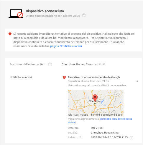Click the Chenzhou map thumbnail
Screen dimensions: 143x145
point(96,103)
